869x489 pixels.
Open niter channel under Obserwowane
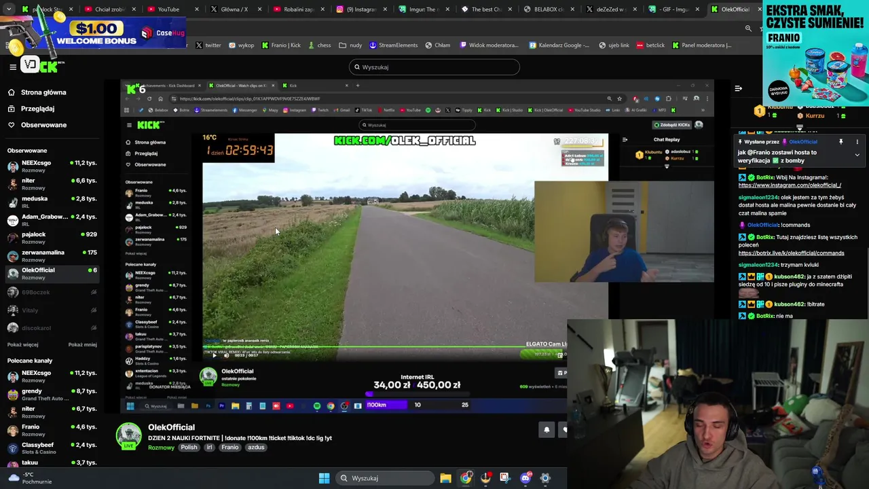pyautogui.click(x=51, y=185)
